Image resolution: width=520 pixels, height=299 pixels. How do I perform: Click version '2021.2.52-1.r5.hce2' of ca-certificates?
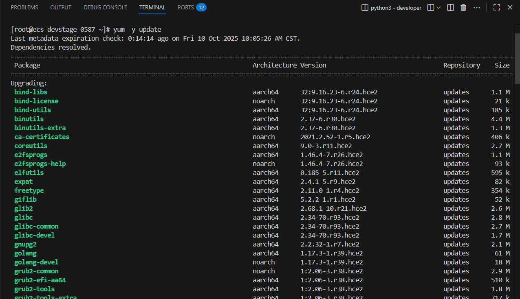tap(335, 137)
